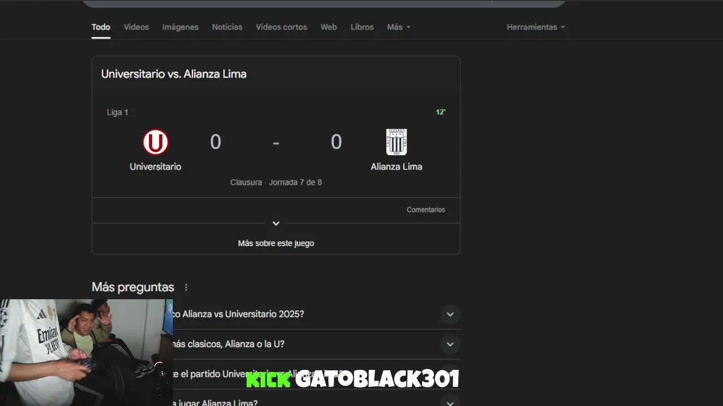Image resolution: width=723 pixels, height=406 pixels.
Task: Click the Universitario team crest
Action: pyautogui.click(x=155, y=142)
